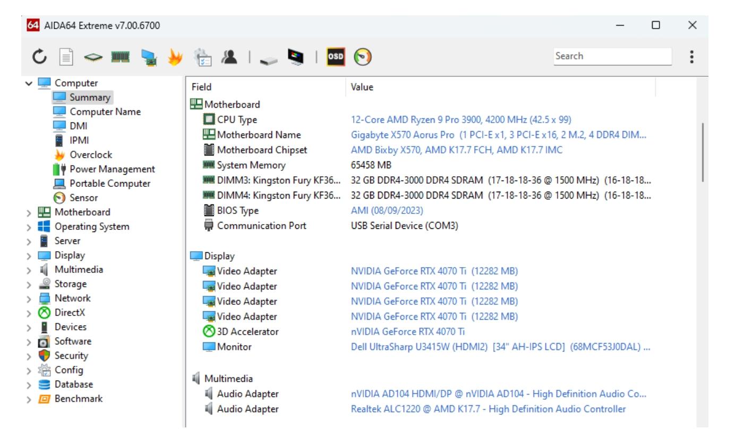Toggle the OSD panel icon
This screenshot has height=446, width=735.
pos(337,56)
